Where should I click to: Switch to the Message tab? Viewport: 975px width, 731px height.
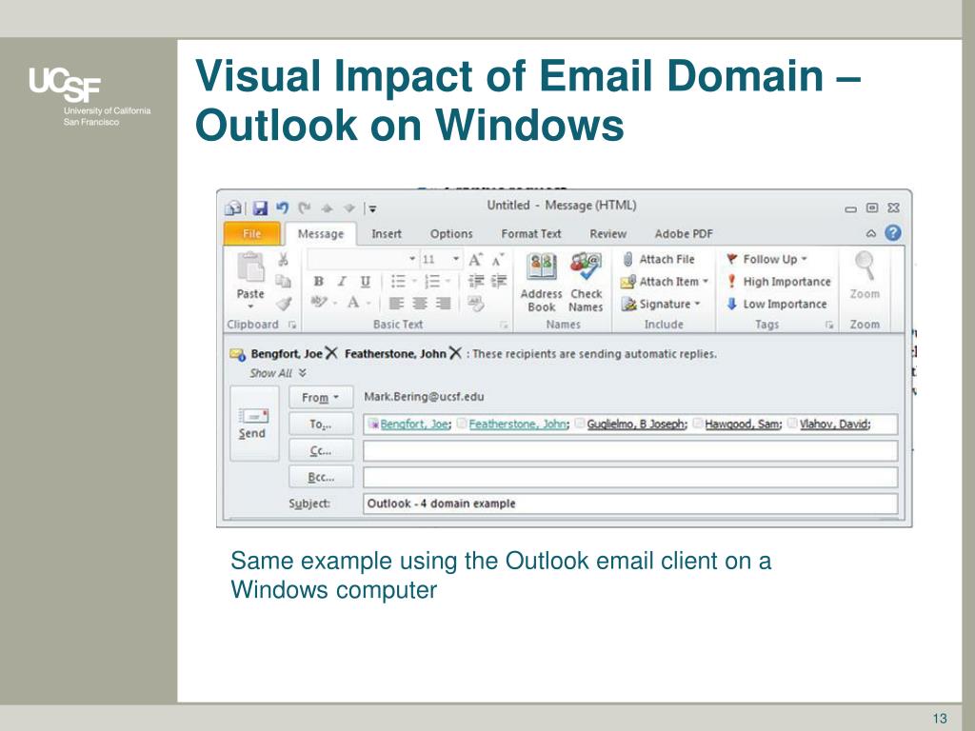coord(321,234)
